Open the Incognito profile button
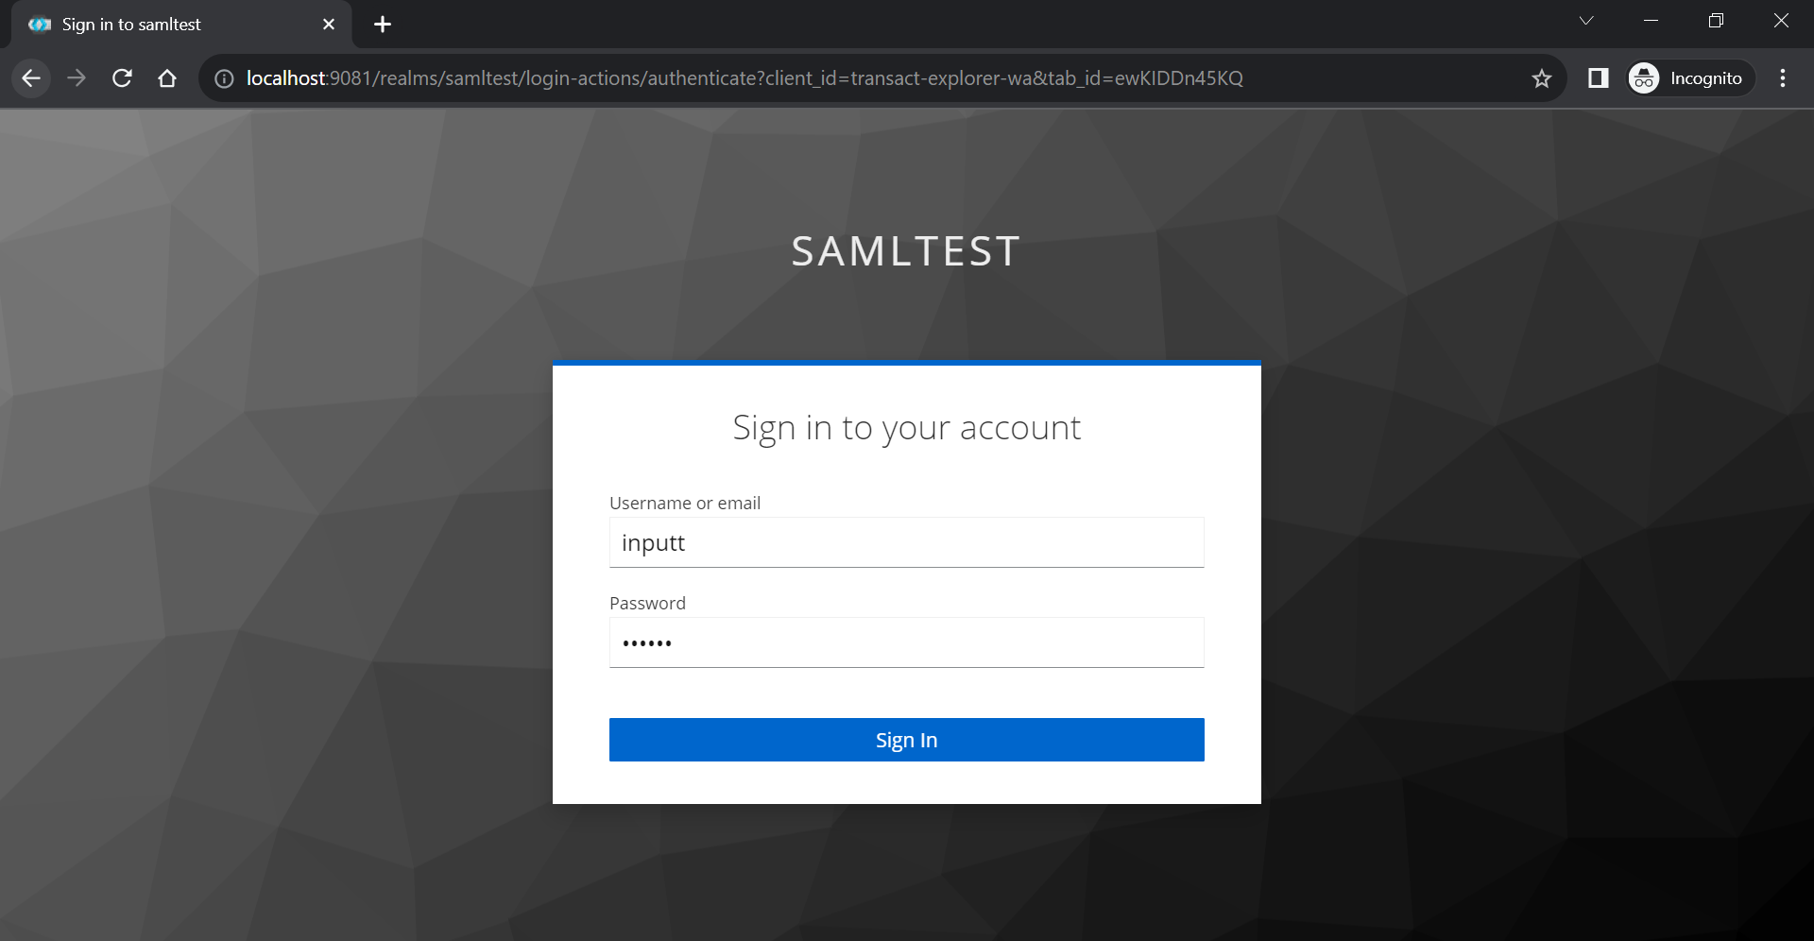 [x=1686, y=78]
